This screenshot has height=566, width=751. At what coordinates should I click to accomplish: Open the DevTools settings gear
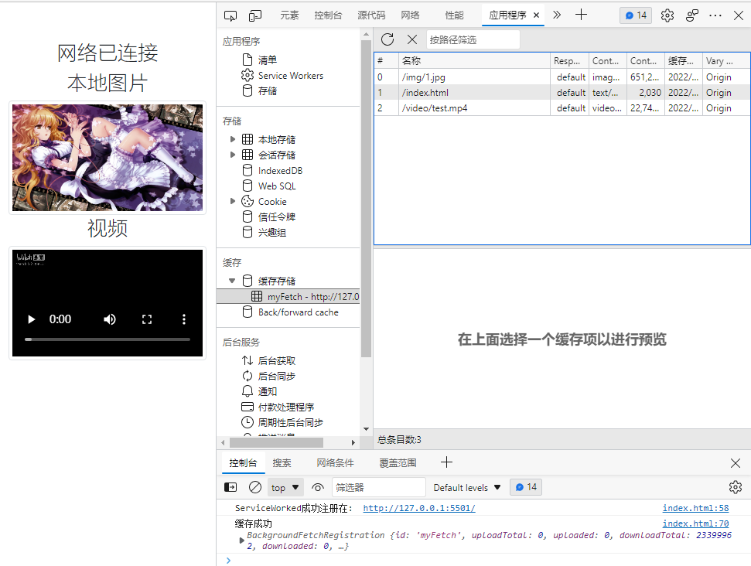point(667,15)
